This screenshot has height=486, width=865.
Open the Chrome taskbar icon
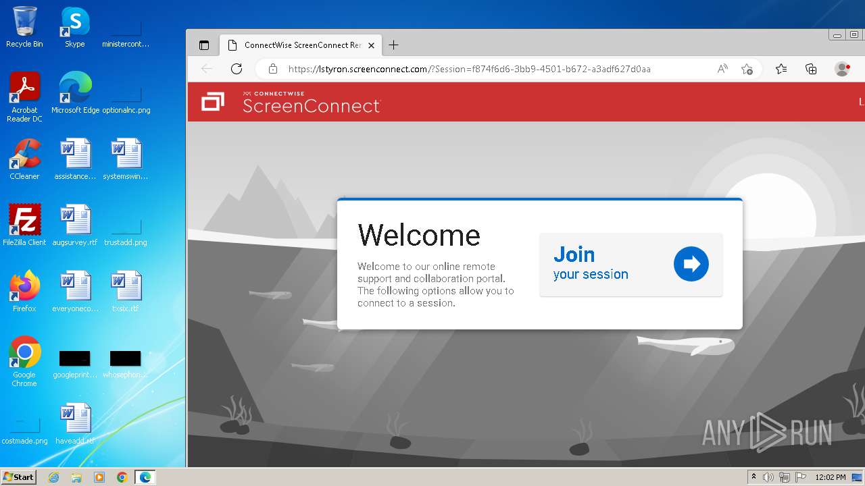pyautogui.click(x=122, y=477)
